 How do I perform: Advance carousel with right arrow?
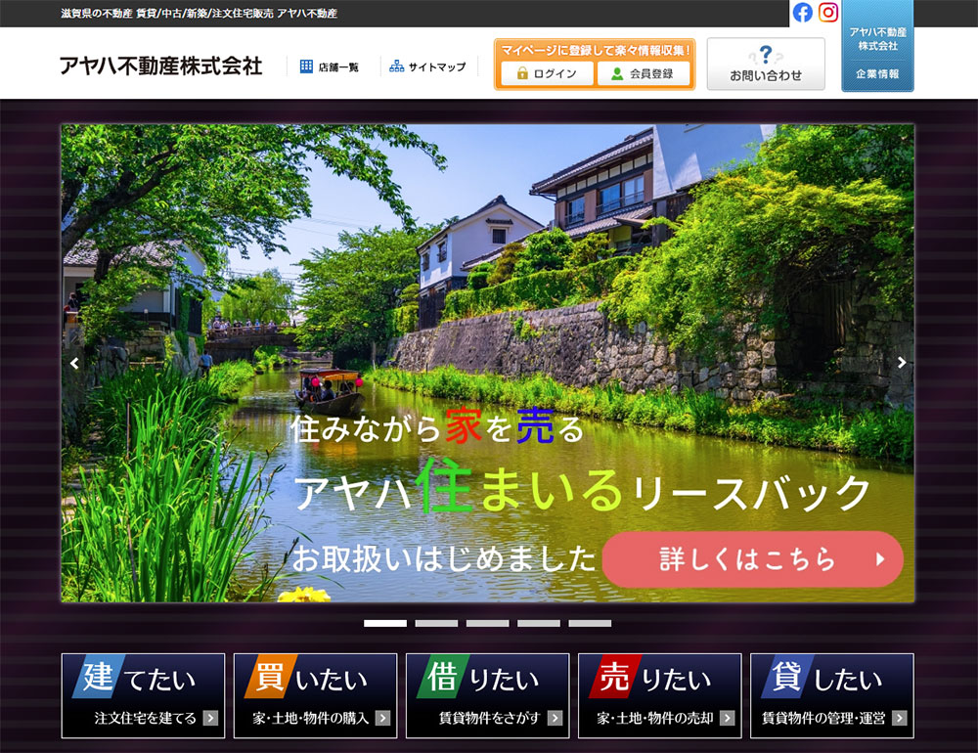(901, 363)
